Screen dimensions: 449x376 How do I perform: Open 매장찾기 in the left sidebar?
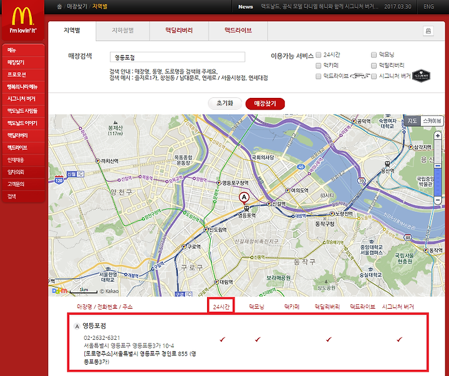click(x=24, y=62)
